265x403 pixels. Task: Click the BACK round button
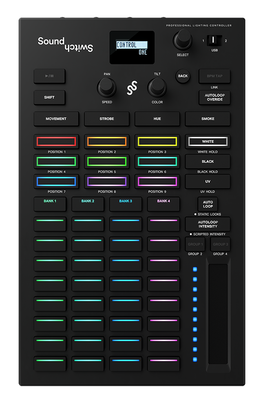(183, 76)
